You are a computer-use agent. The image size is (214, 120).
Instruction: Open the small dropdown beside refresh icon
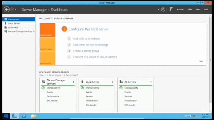[x=159, y=10]
